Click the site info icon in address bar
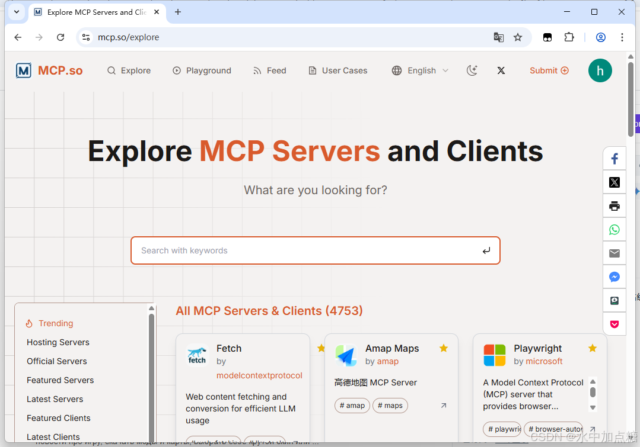The image size is (640, 447). tap(86, 37)
